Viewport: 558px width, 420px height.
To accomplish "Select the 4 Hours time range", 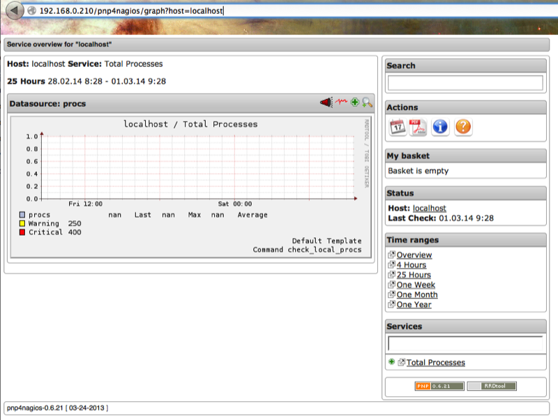I will click(x=412, y=265).
